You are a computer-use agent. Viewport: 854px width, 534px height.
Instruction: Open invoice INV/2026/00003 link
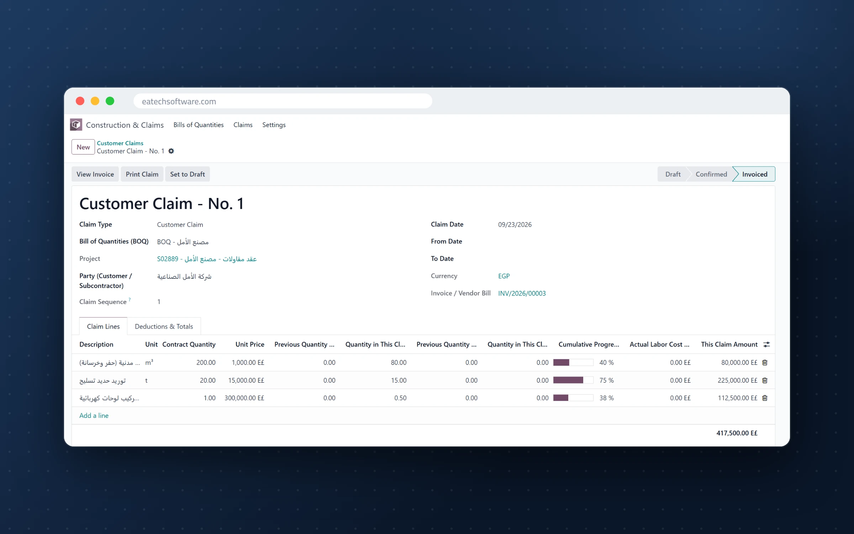coord(522,293)
